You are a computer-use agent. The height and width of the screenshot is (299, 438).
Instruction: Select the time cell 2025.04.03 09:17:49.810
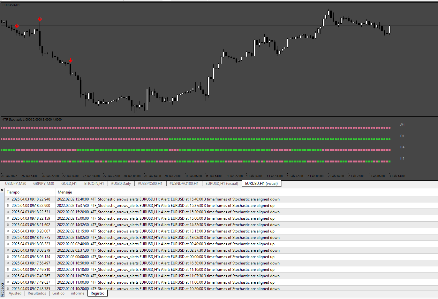31,270
